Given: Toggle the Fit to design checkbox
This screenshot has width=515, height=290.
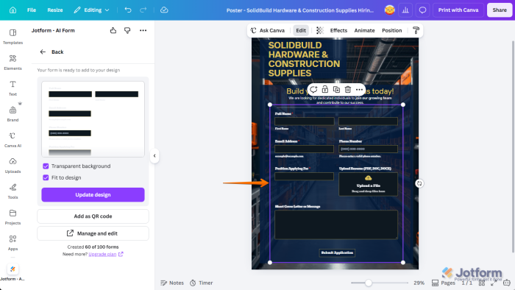Looking at the screenshot, I should [46, 177].
